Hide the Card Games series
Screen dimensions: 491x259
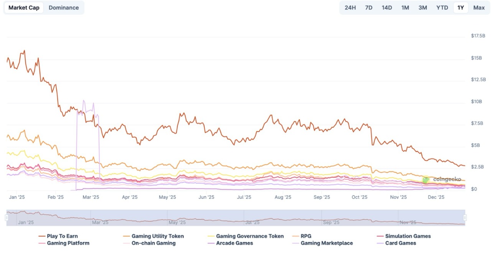click(x=400, y=243)
